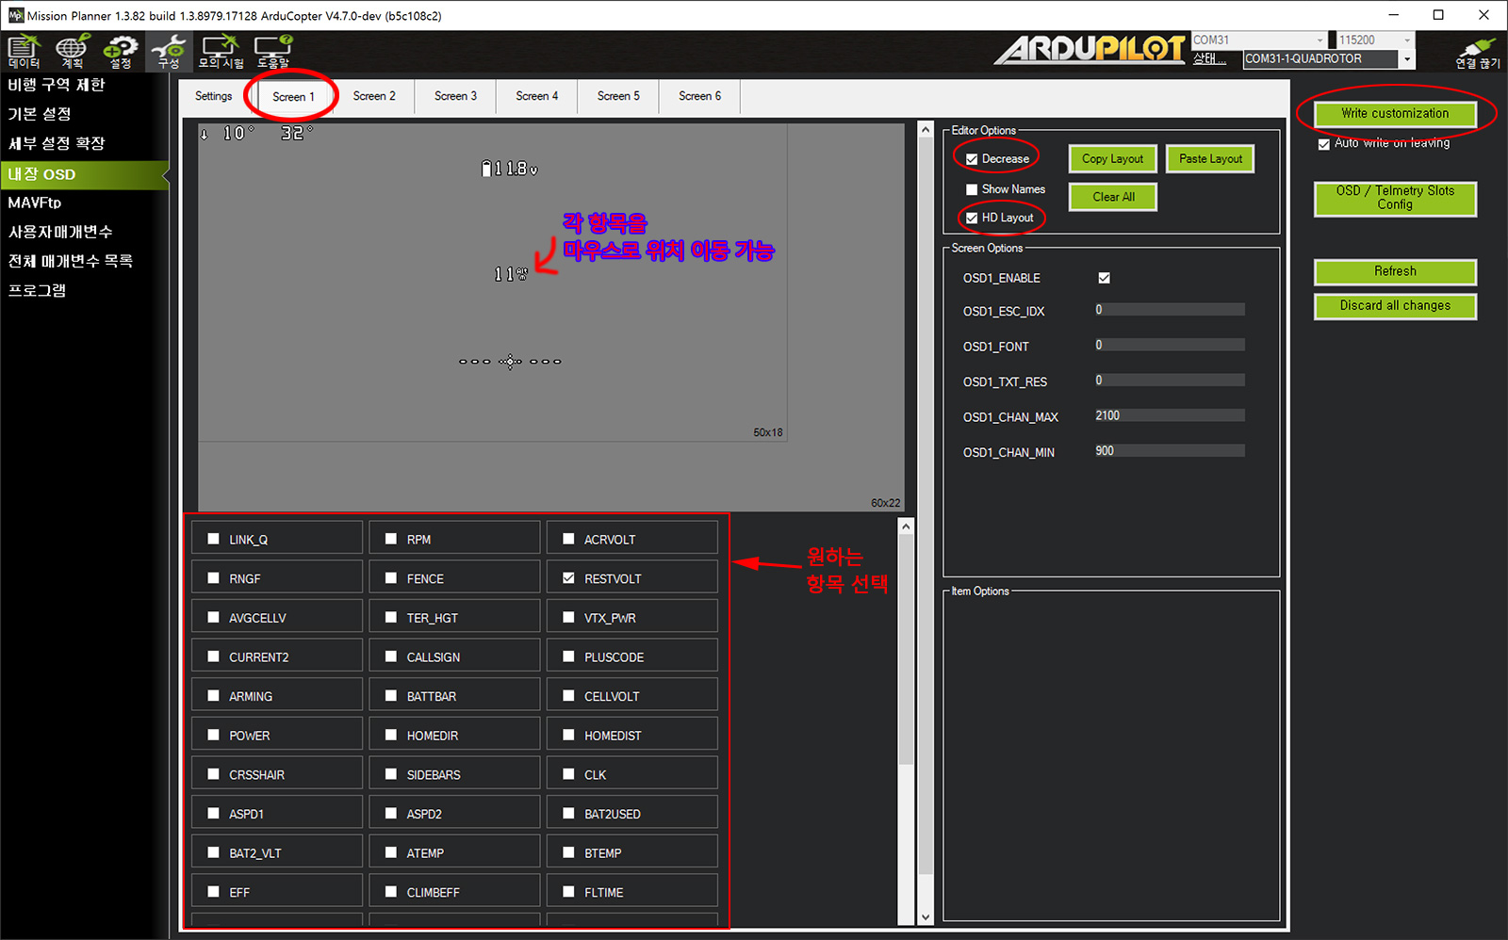Switch to the Screen 1 tab

[293, 97]
